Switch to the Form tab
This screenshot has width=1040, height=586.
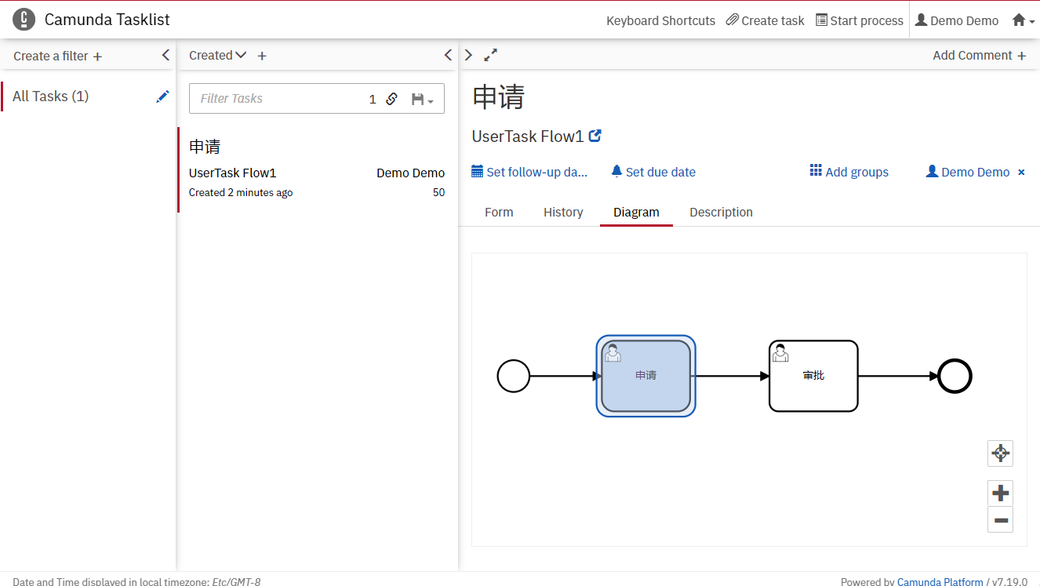coord(499,213)
